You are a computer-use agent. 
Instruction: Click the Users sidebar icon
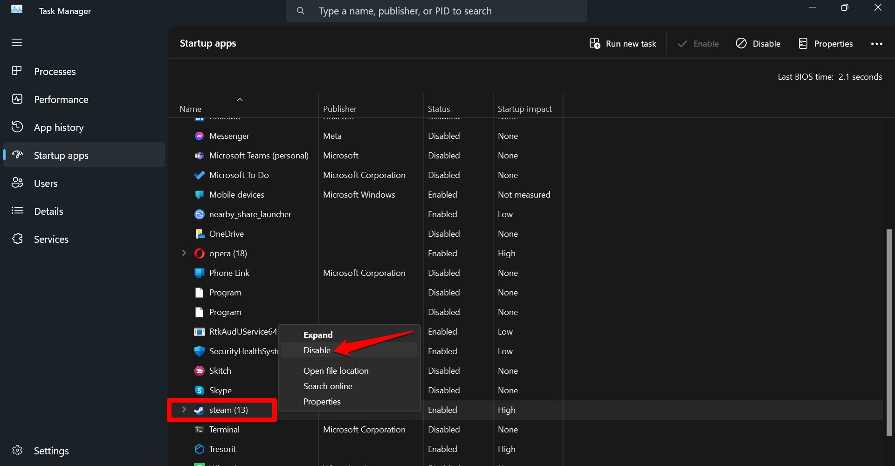[x=17, y=183]
